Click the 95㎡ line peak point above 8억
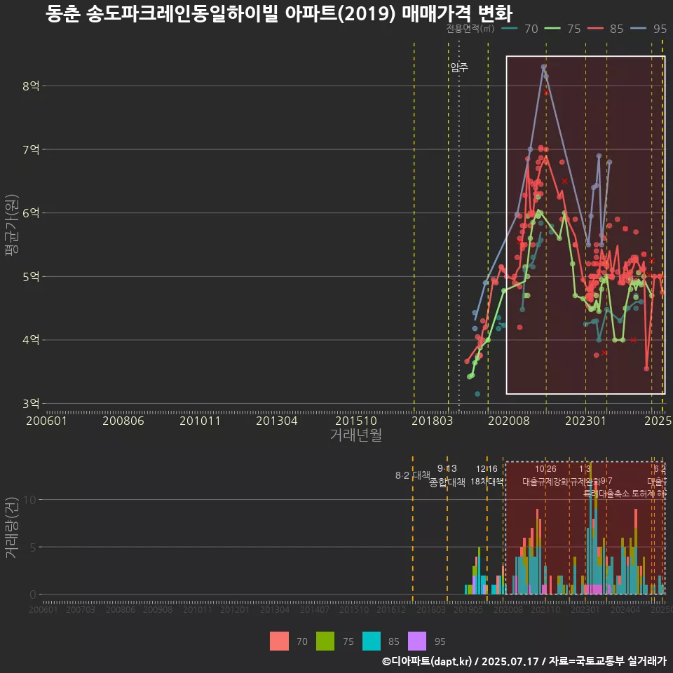Viewport: 673px width, 673px height. 543,67
